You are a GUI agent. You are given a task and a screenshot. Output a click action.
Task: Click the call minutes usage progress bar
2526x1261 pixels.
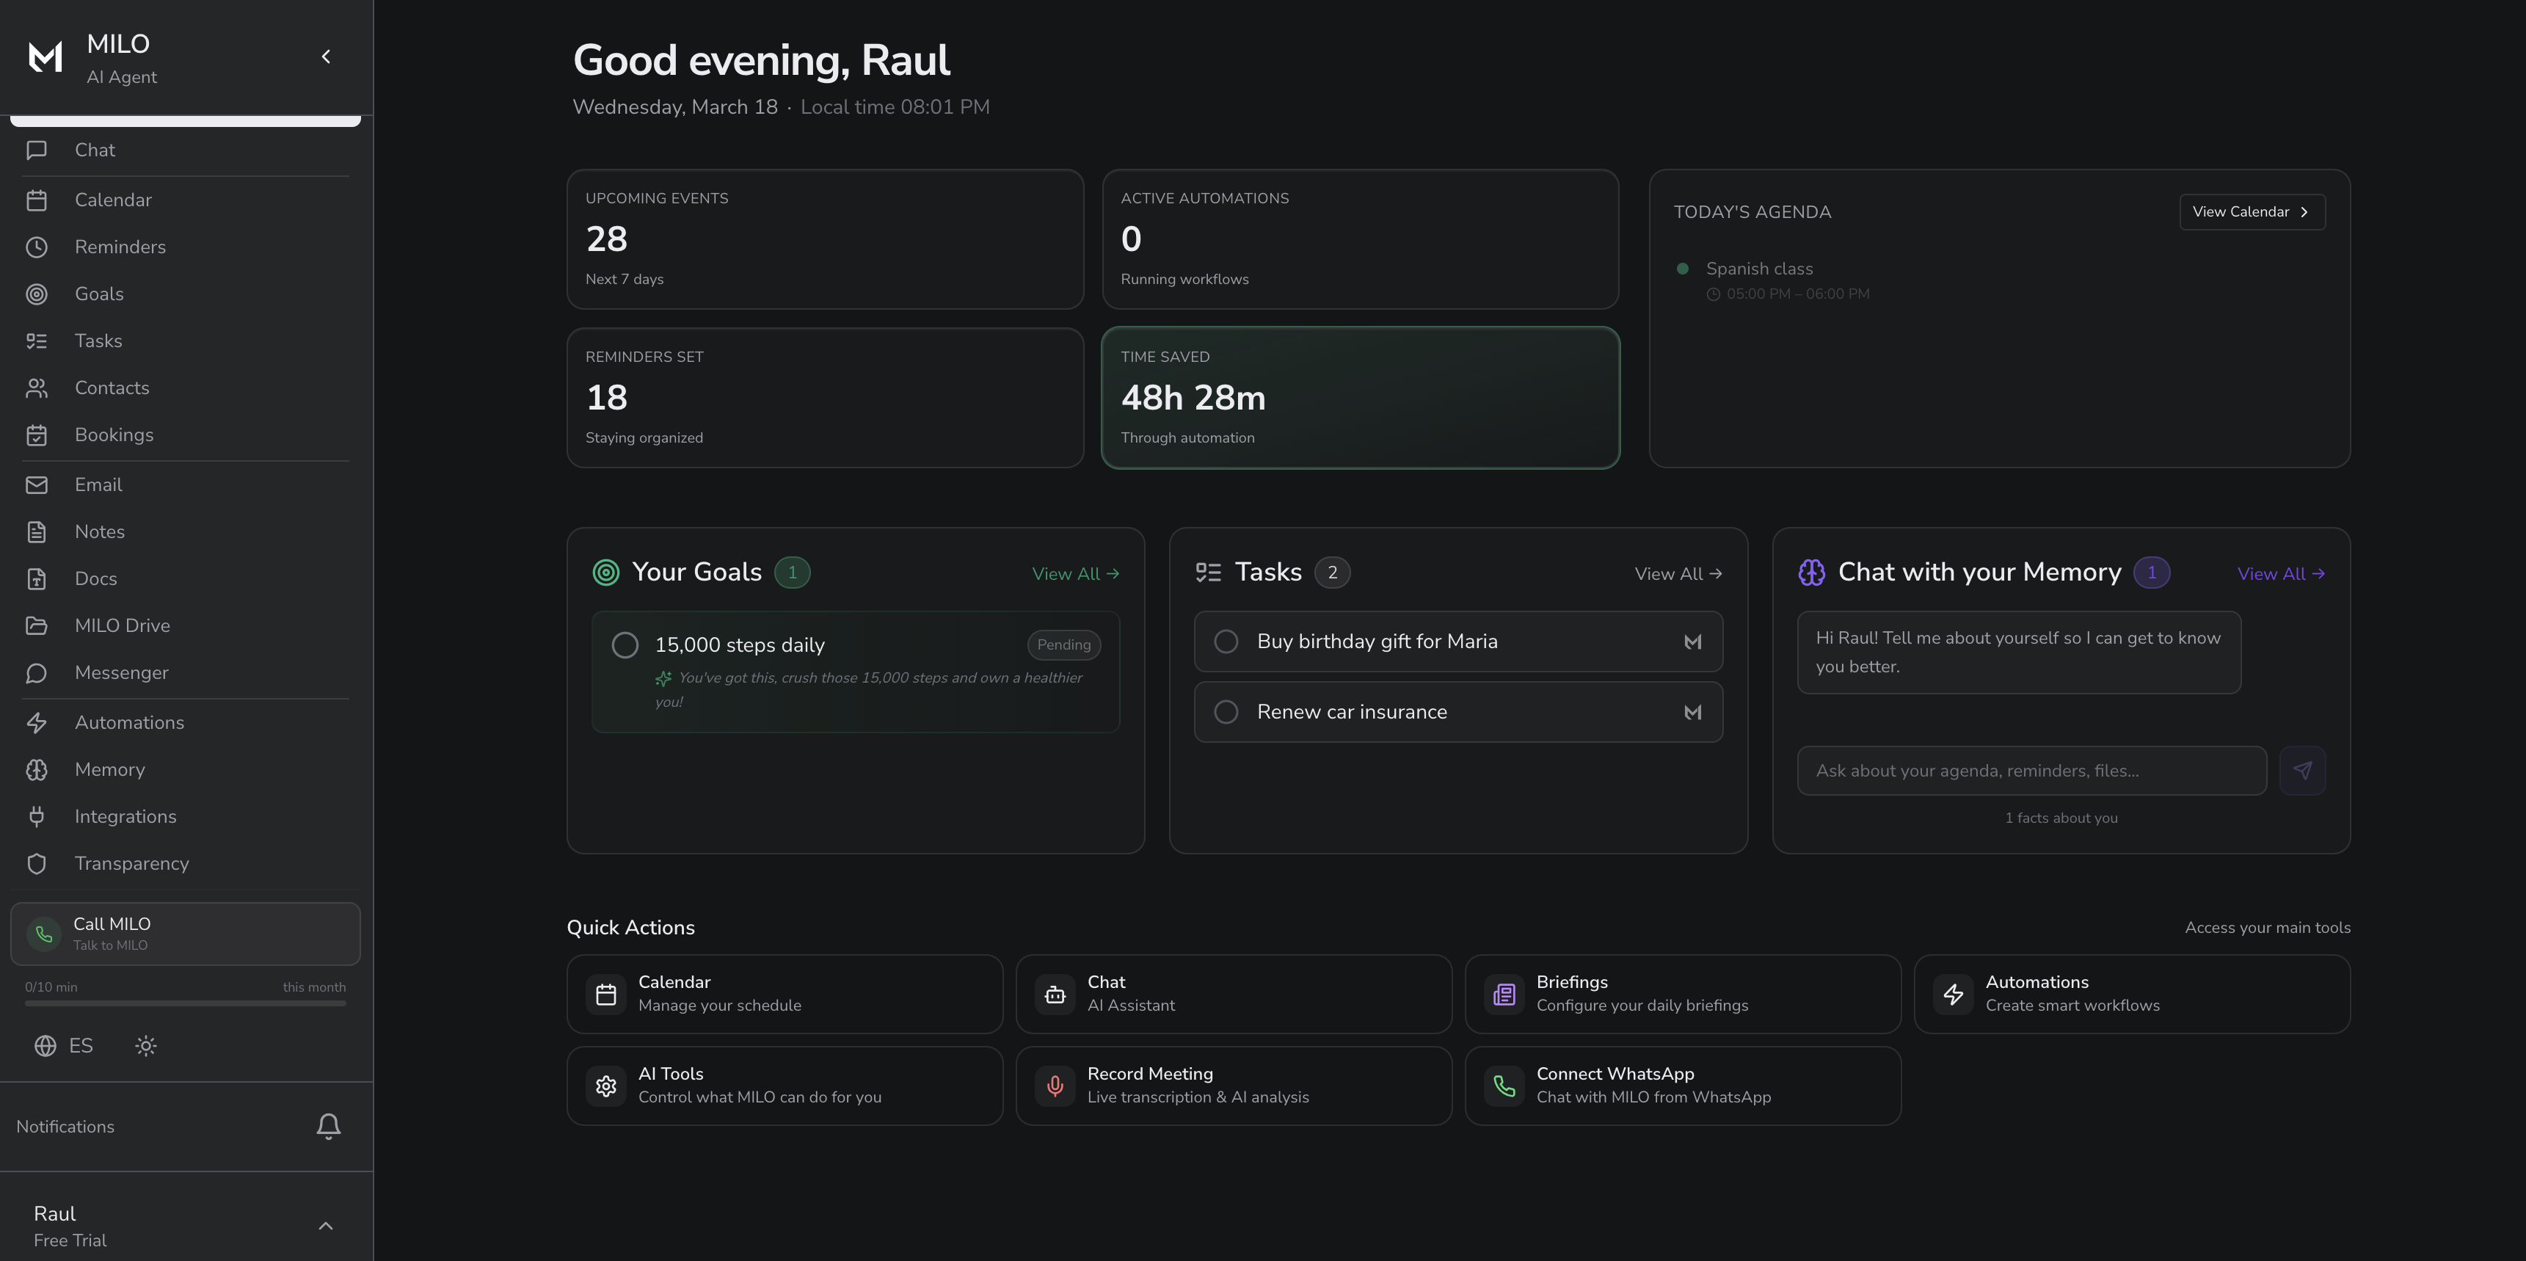pyautogui.click(x=186, y=1003)
